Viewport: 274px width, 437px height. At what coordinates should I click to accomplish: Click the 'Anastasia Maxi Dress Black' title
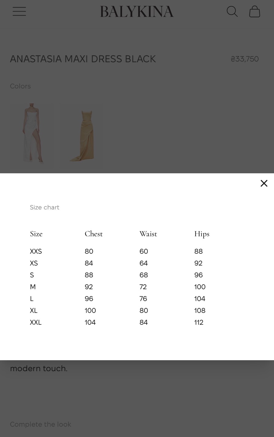point(83,59)
